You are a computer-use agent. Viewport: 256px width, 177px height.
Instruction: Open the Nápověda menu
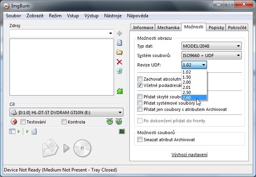(x=138, y=16)
